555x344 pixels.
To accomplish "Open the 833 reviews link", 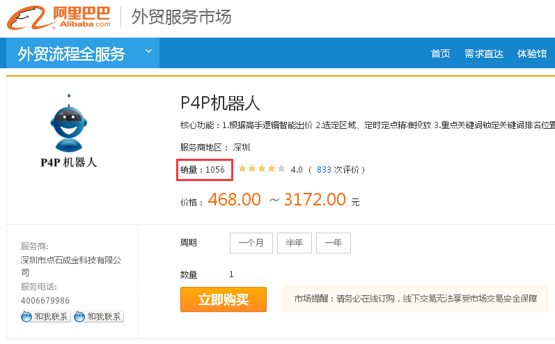I will click(x=324, y=170).
